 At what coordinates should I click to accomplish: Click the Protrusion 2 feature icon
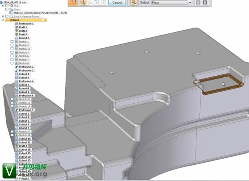tap(16, 67)
